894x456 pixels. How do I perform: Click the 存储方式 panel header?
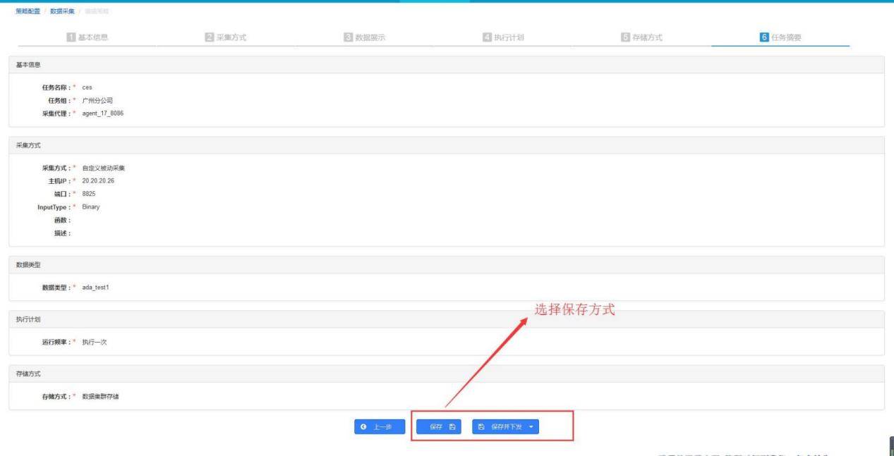[28, 374]
